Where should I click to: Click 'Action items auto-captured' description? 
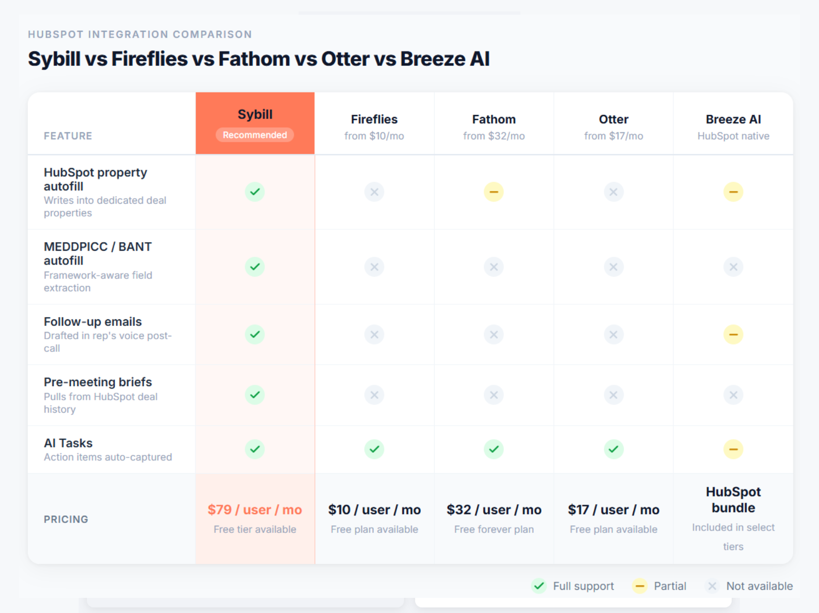108,457
